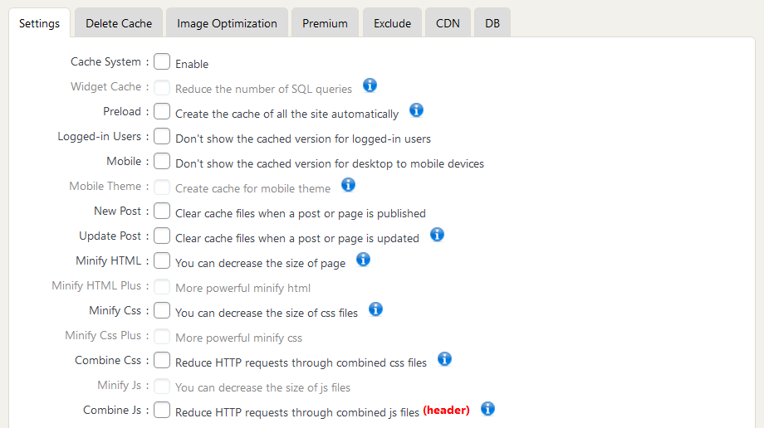Toggle the Minify HTML Plus checkbox
This screenshot has width=764, height=428.
(x=162, y=286)
